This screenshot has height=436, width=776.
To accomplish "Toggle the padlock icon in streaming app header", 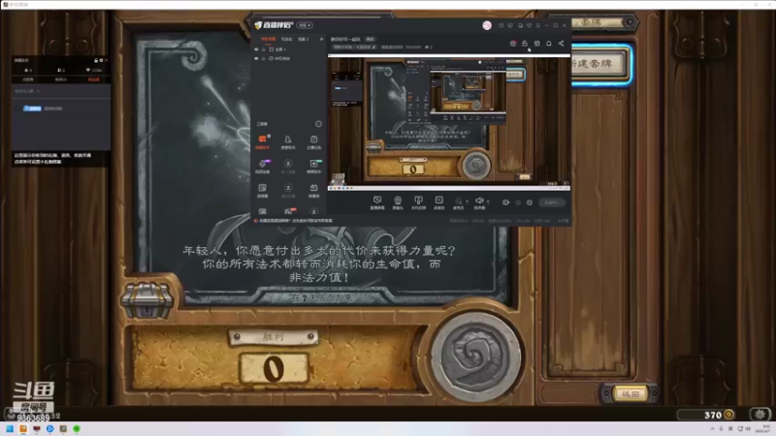I will (525, 44).
